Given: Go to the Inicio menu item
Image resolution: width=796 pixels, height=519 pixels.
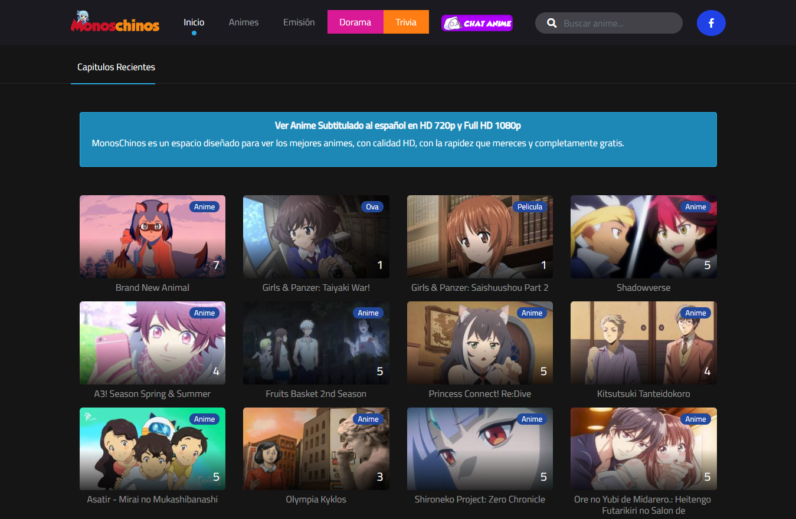Looking at the screenshot, I should point(194,22).
